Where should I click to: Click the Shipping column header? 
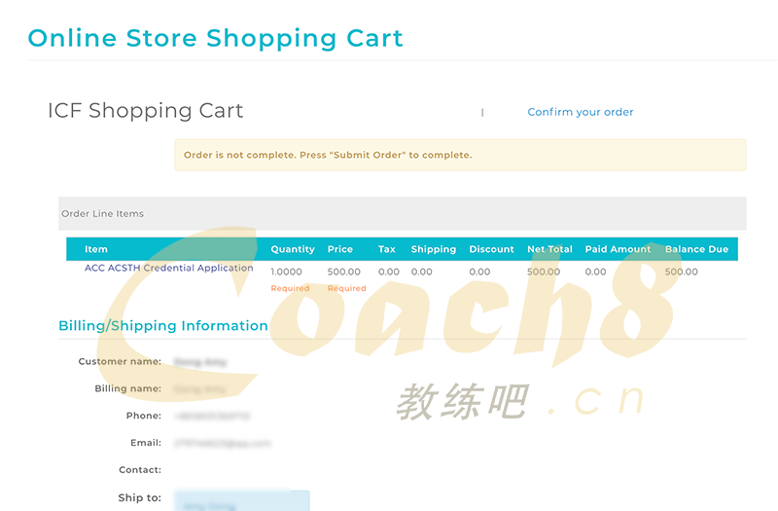click(x=433, y=249)
